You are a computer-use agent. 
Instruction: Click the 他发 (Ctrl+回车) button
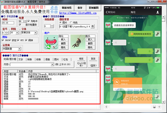click(x=81, y=62)
